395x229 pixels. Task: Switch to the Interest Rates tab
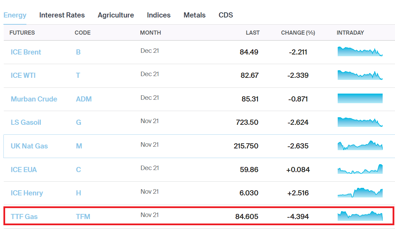[62, 15]
